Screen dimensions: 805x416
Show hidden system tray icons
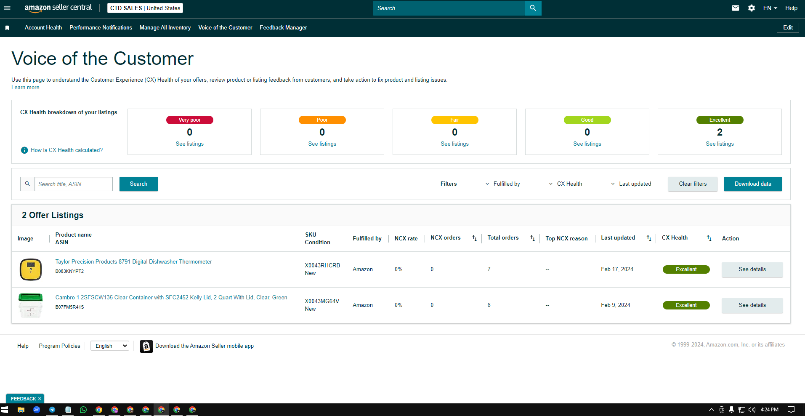(x=712, y=410)
